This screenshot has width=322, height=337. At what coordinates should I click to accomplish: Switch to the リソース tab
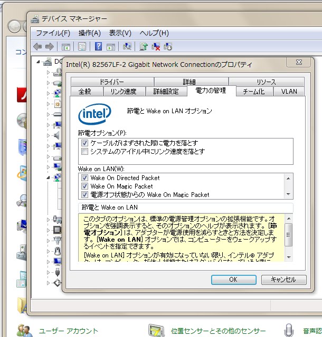pos(267,82)
